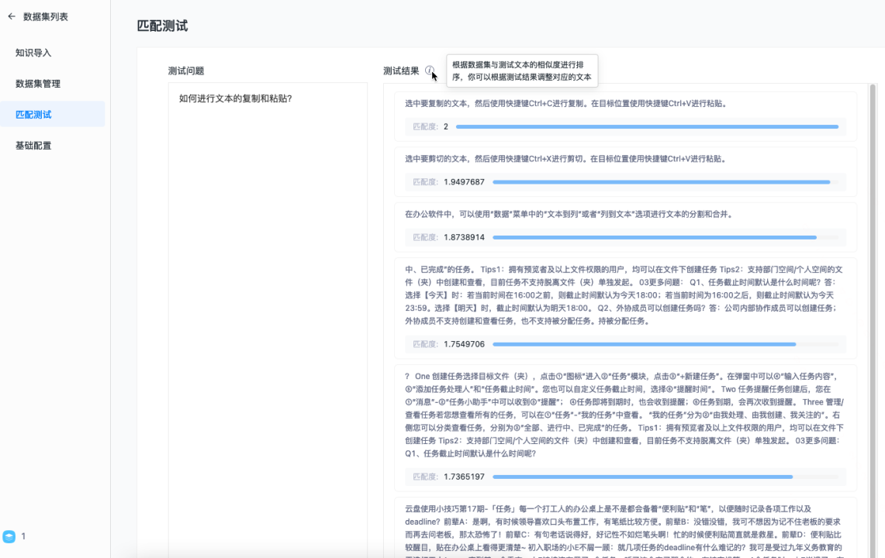This screenshot has width=885, height=558.
Task: Click the back arrow beside 数据集列表
Action: (x=12, y=16)
